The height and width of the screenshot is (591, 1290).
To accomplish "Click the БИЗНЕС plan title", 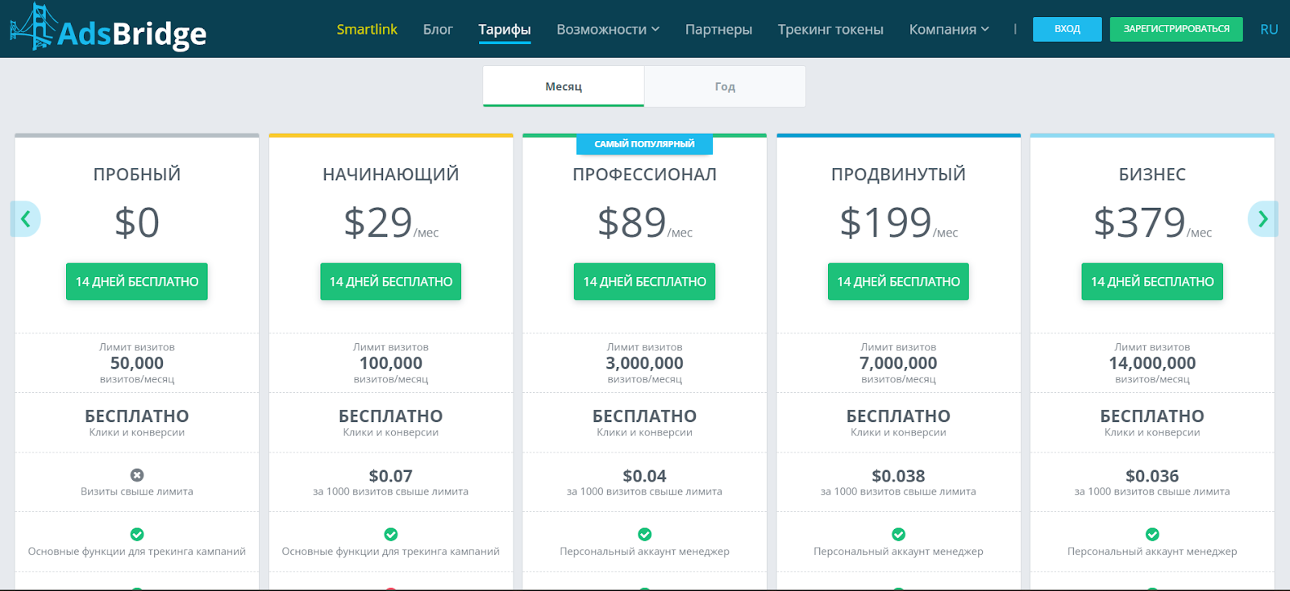I will pos(1152,174).
